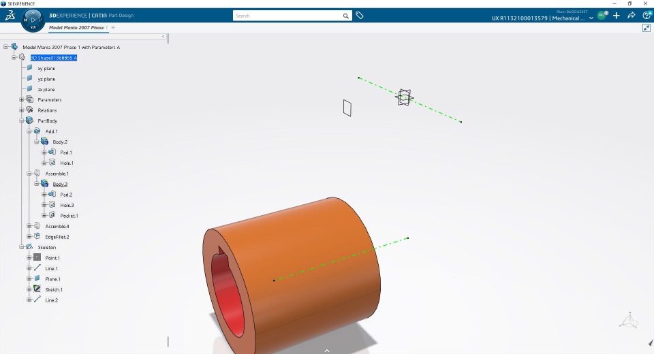This screenshot has width=654, height=354.
Task: Click the EdgeFillet.2 icon
Action: coord(37,236)
